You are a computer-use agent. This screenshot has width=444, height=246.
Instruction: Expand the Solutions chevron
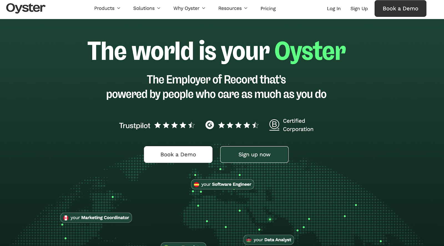tap(159, 8)
